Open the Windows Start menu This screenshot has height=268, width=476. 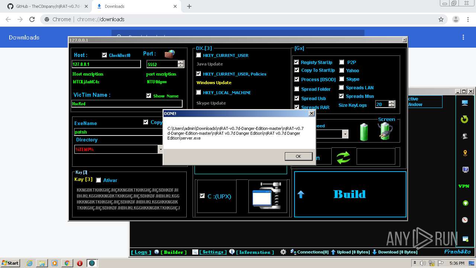(10, 263)
